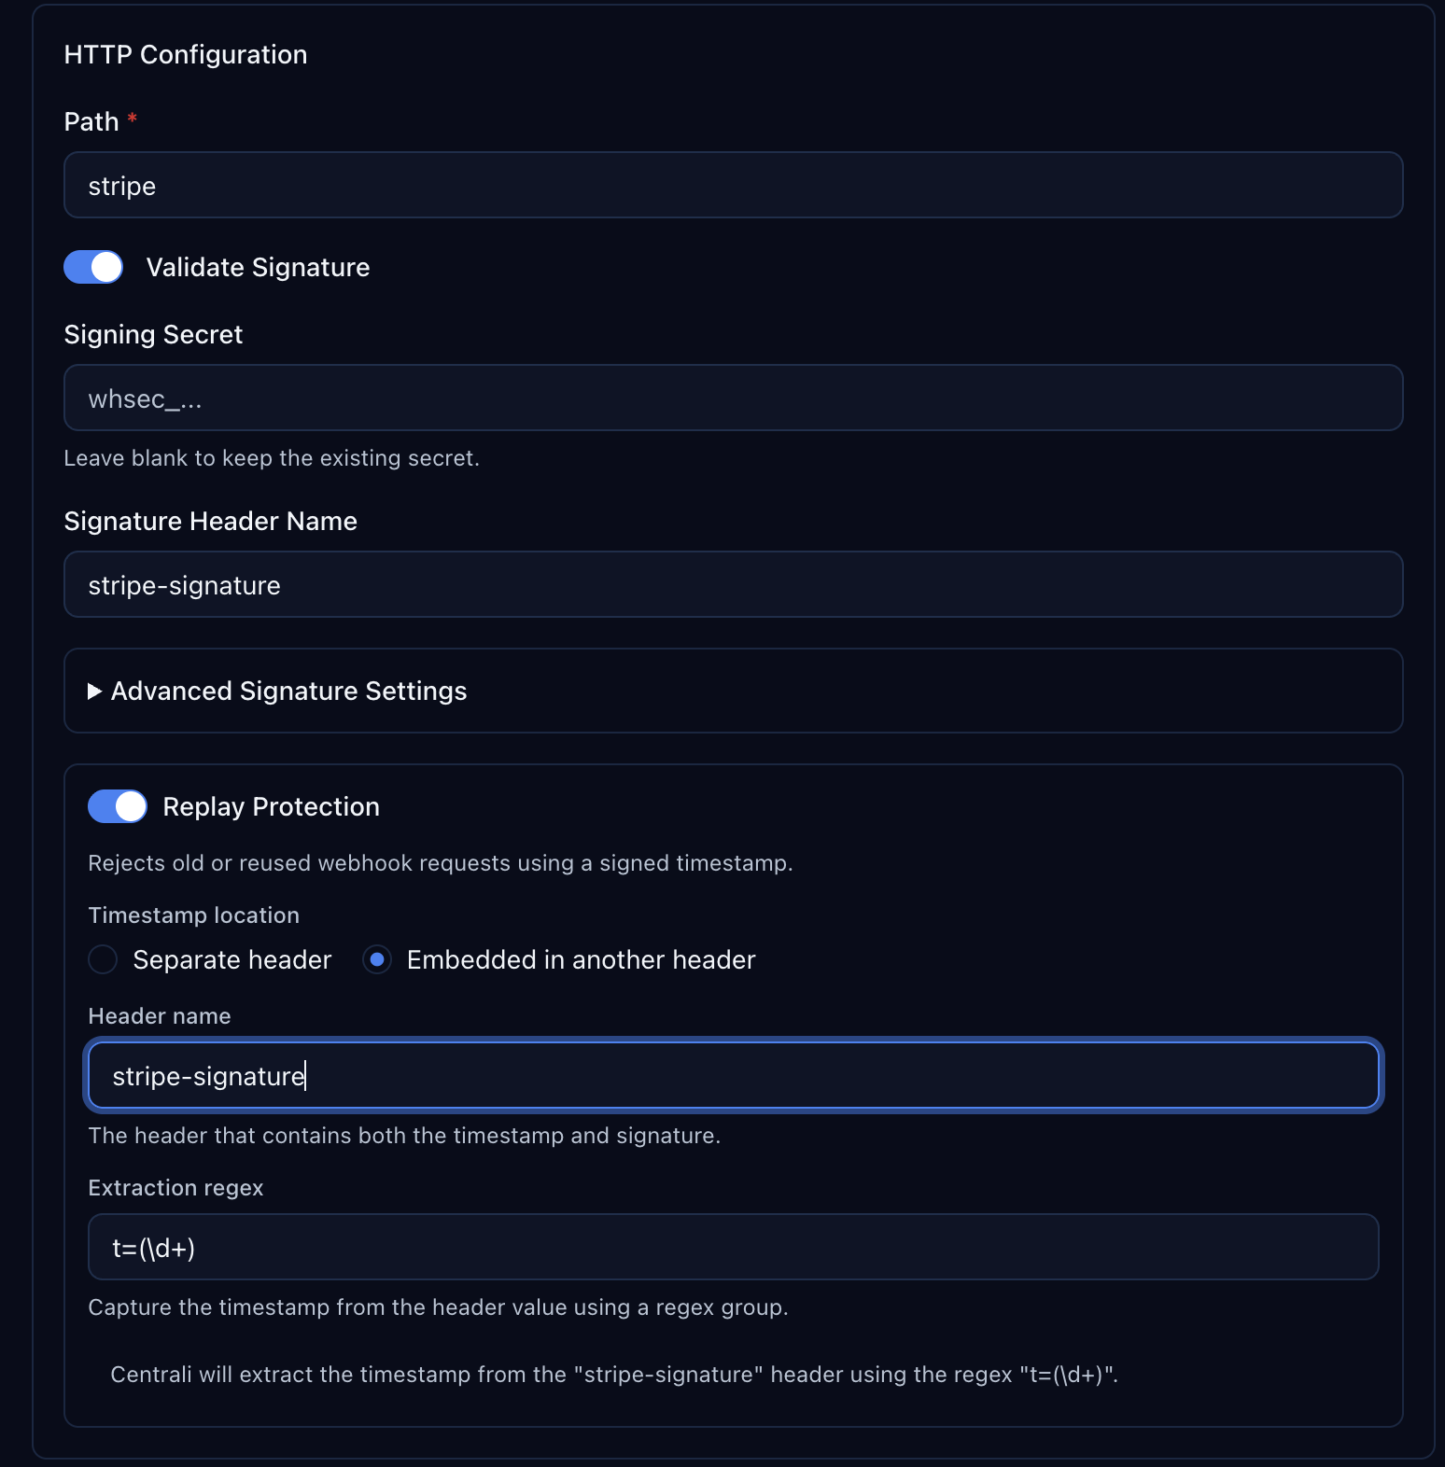The image size is (1445, 1467).
Task: Click the "Embedded in another header" label text
Action: point(581,960)
